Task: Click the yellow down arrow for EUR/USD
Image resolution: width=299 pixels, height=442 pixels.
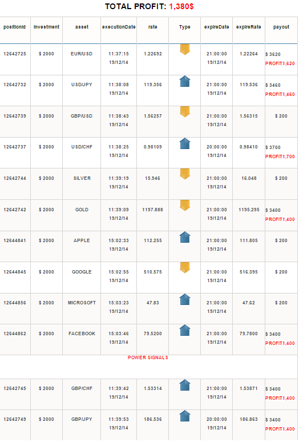Action: point(185,49)
